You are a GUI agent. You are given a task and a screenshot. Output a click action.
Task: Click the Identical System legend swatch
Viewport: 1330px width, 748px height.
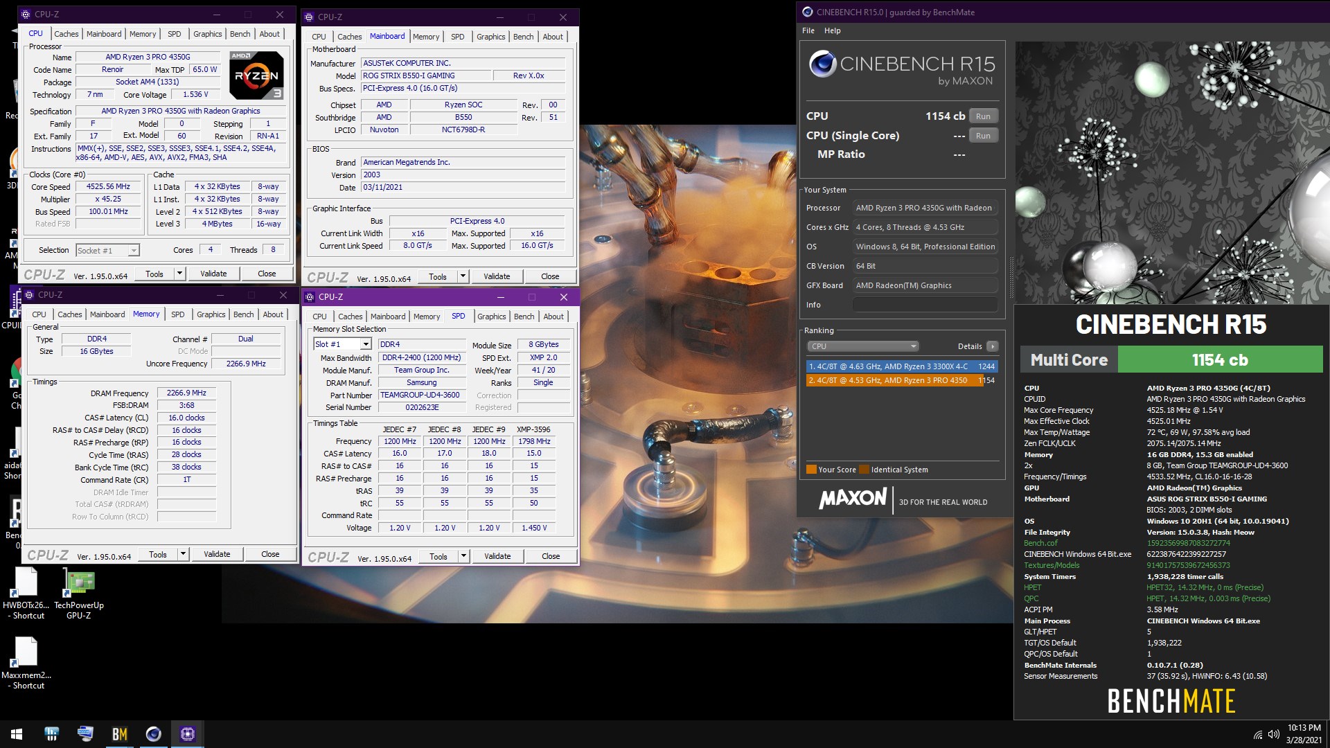tap(864, 470)
